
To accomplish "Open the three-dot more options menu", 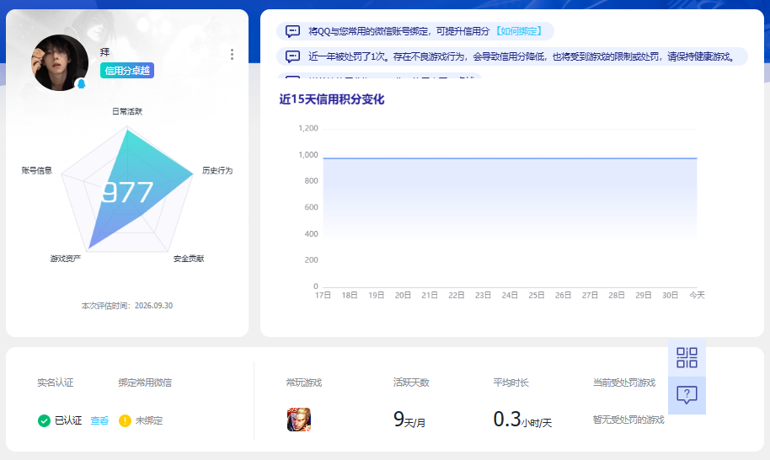I will coord(232,55).
